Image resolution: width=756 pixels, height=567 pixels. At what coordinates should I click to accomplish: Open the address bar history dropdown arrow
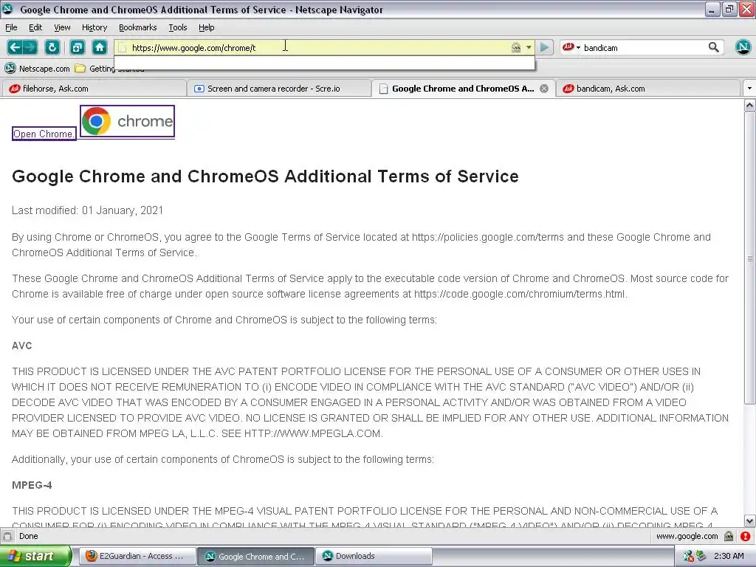[x=529, y=47]
